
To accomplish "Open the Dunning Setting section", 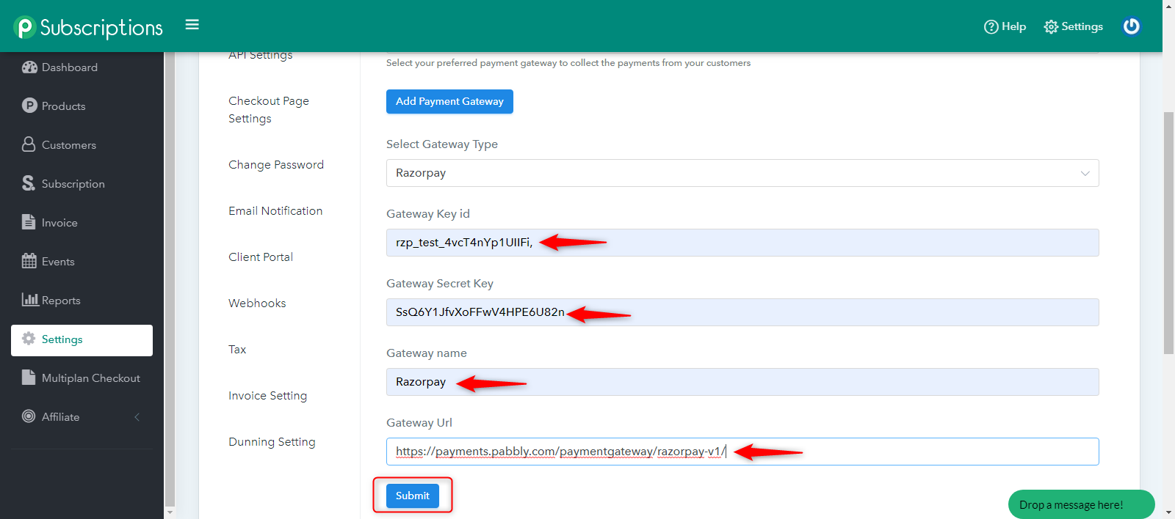I will 272,442.
